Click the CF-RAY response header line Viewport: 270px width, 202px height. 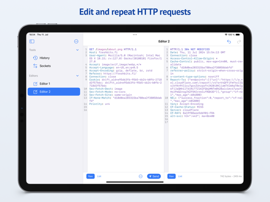pyautogui.click(x=192, y=113)
